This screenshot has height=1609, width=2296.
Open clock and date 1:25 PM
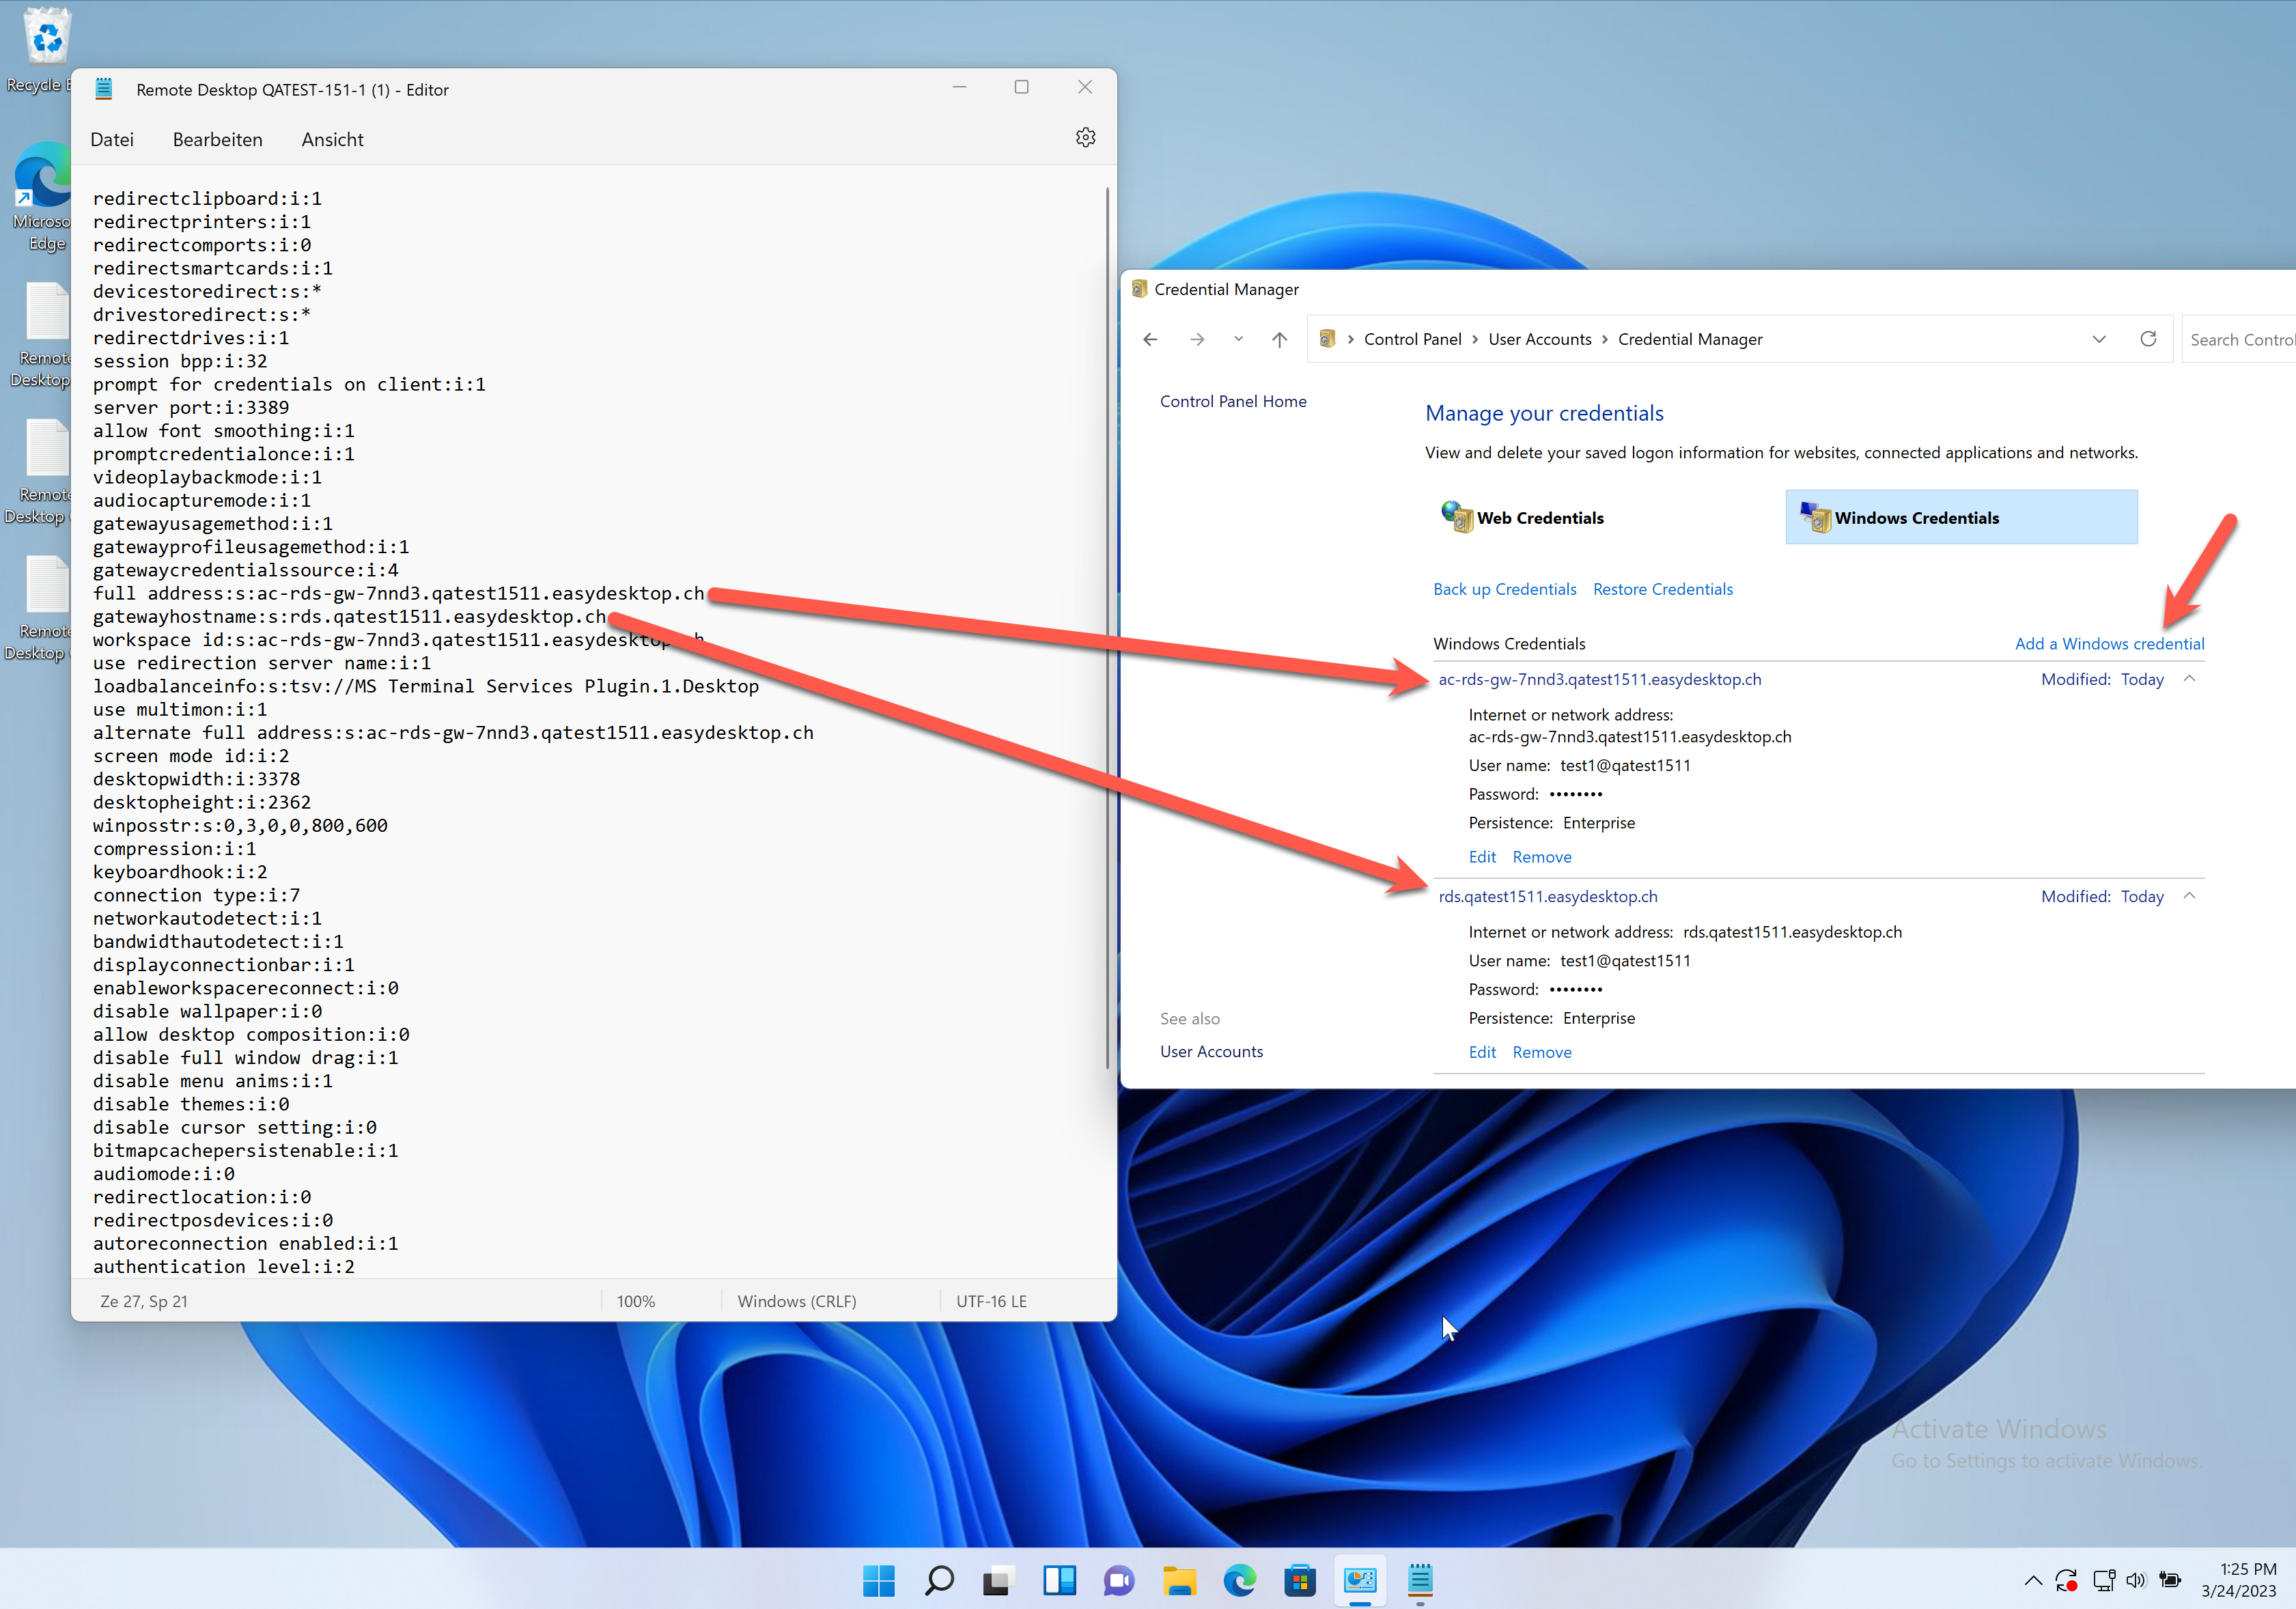point(2238,1580)
